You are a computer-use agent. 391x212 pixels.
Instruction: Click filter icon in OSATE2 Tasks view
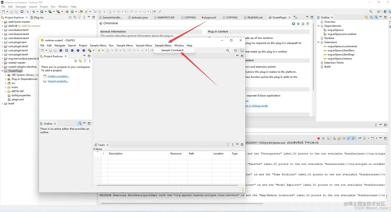pos(228,145)
